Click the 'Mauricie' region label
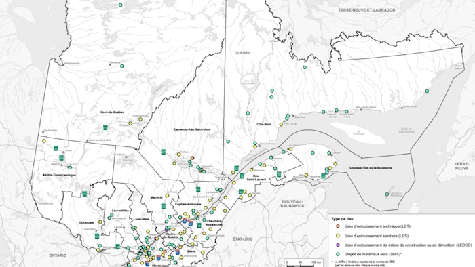This screenshot has width=475, height=267. pos(156,197)
